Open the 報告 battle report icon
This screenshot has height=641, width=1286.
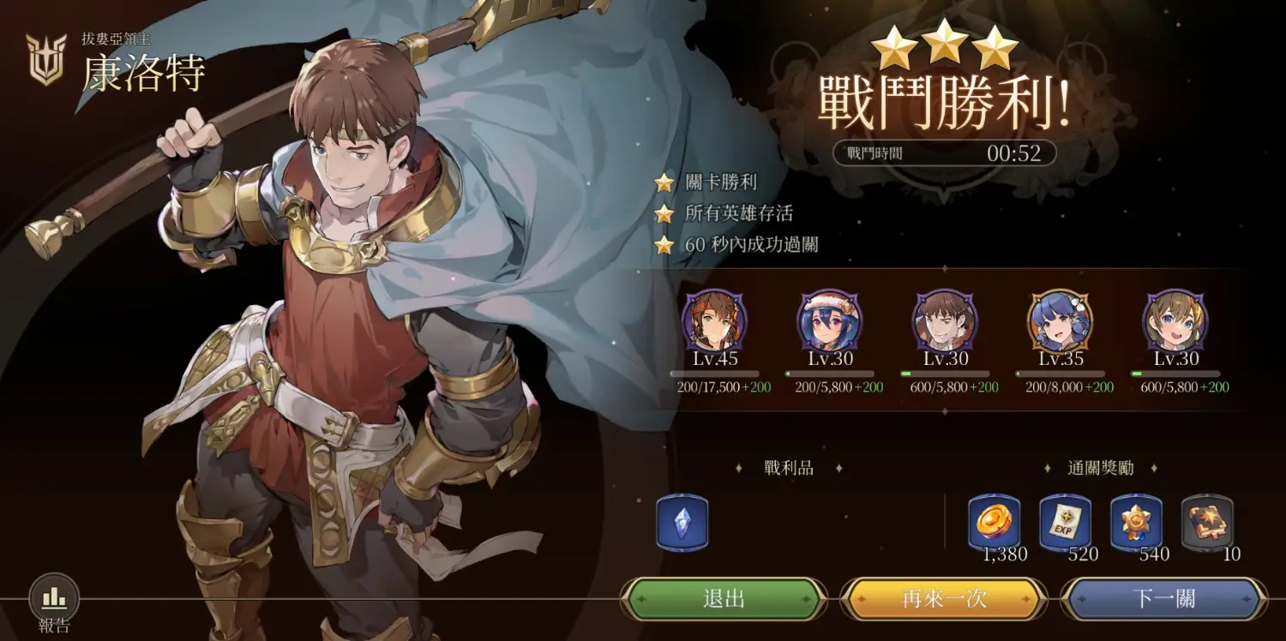point(54,598)
